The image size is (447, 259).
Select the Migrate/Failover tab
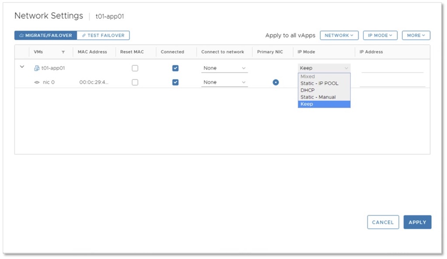[x=46, y=35]
